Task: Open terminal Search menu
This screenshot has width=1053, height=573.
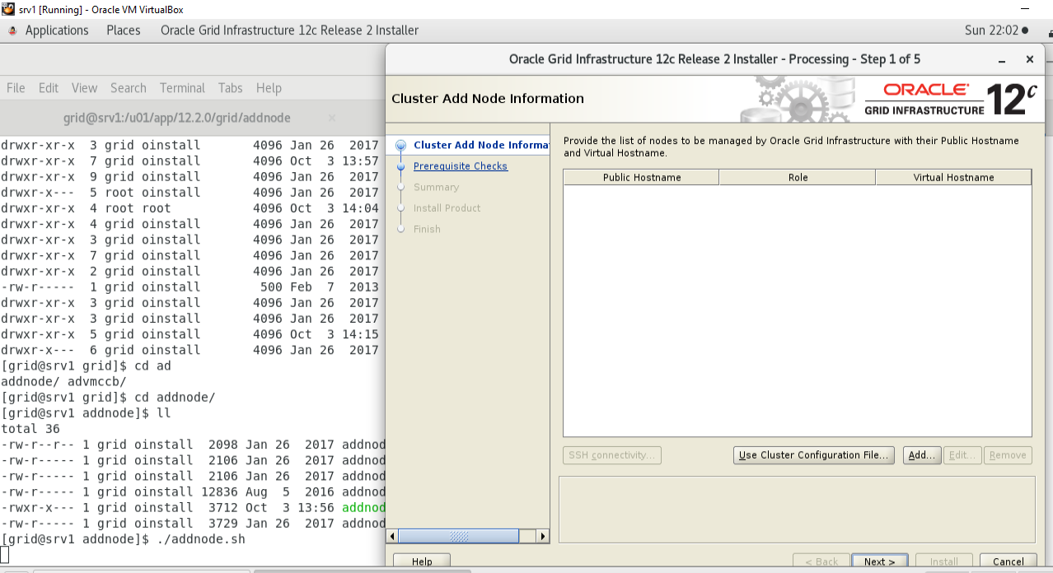Action: (129, 88)
